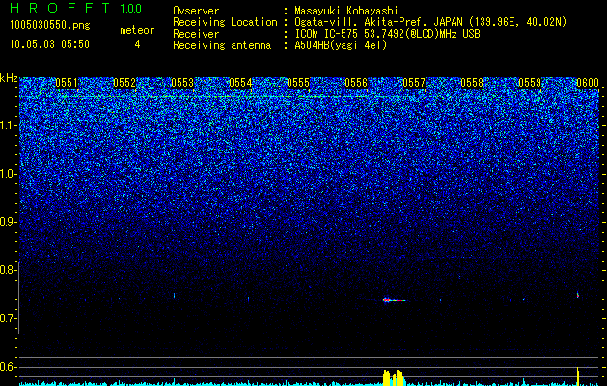Screen dimensions: 607x386
Task: Click the 0559 time marker
Action: pyautogui.click(x=530, y=83)
